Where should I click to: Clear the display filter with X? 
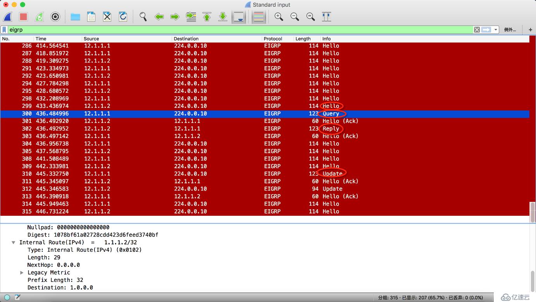[477, 30]
